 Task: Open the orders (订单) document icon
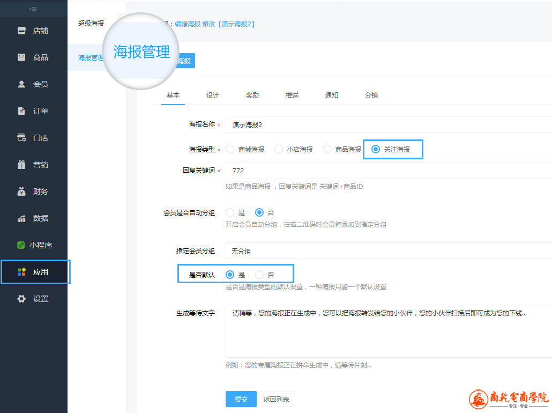click(x=21, y=111)
